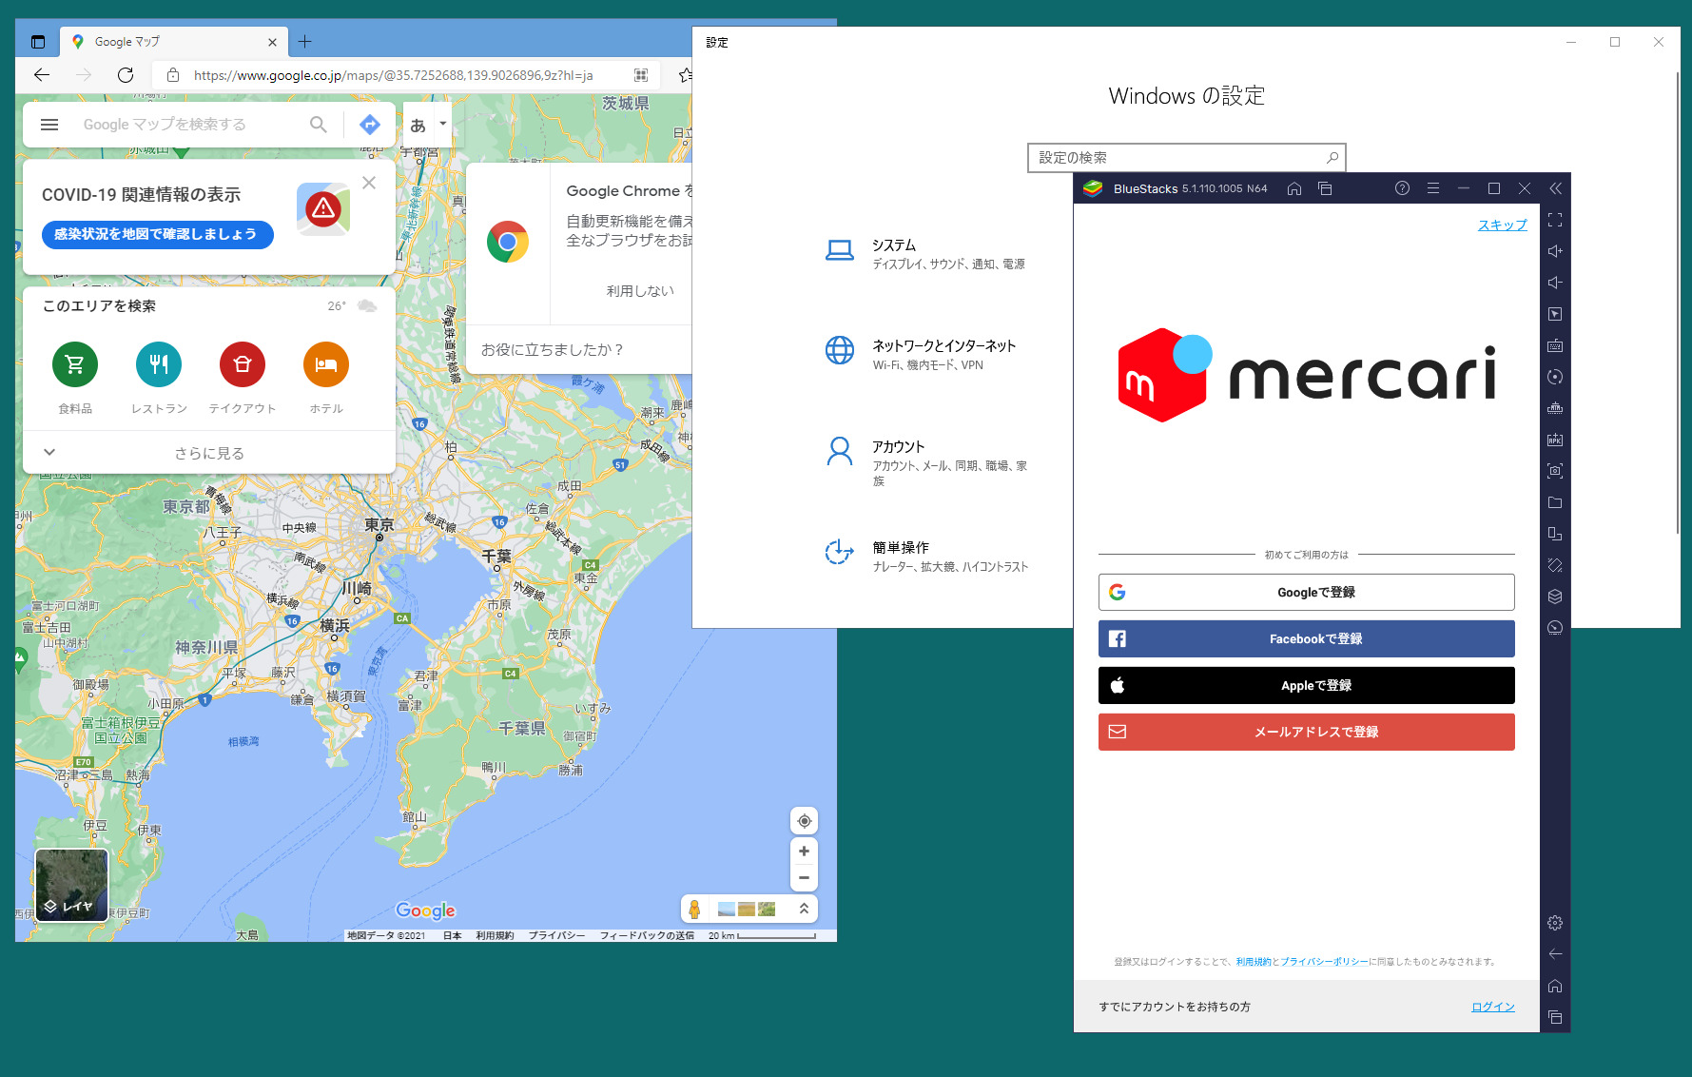Open BlueStacks keyboard controls icon
This screenshot has width=1692, height=1077.
1555,345
